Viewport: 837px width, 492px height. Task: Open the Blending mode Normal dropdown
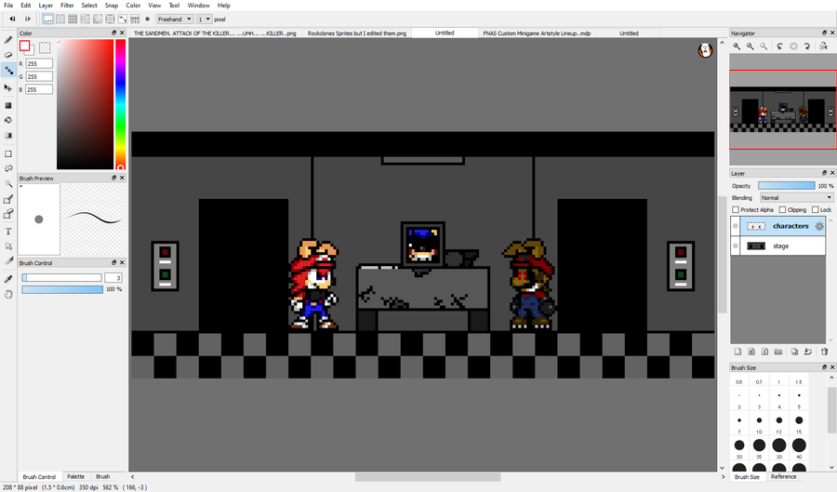point(796,197)
